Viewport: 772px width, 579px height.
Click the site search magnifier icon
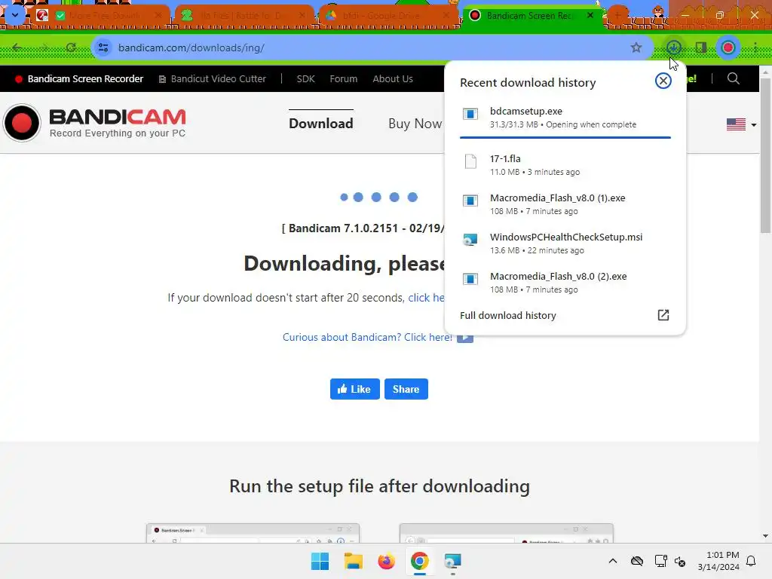tap(733, 78)
